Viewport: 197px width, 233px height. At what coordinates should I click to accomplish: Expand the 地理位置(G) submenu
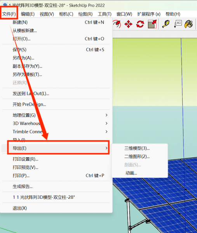click(x=56, y=115)
